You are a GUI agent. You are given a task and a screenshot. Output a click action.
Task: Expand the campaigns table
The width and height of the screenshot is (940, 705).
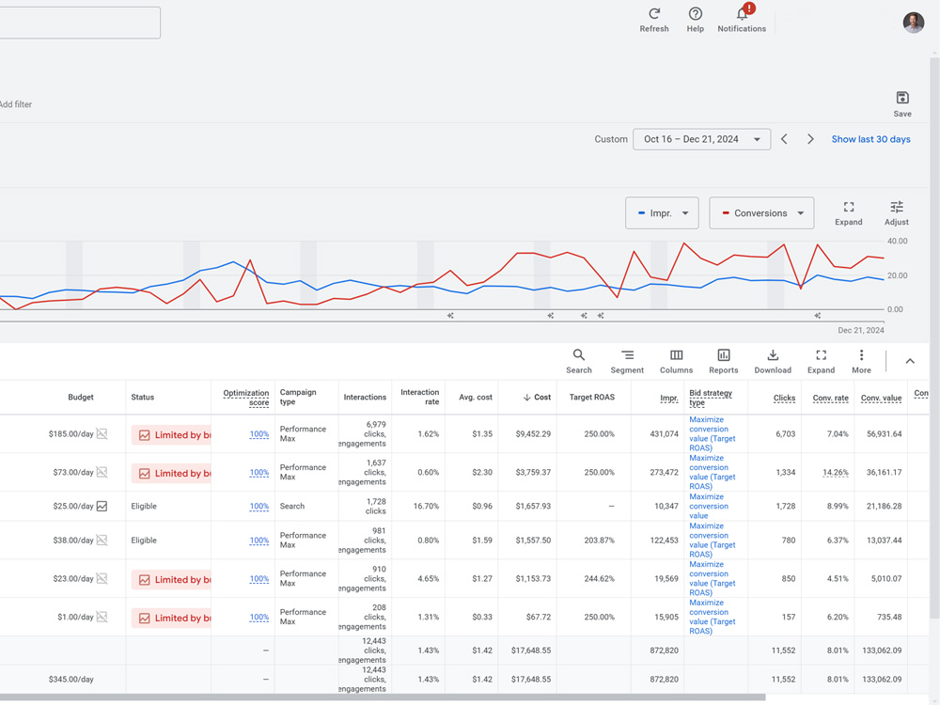tap(821, 362)
